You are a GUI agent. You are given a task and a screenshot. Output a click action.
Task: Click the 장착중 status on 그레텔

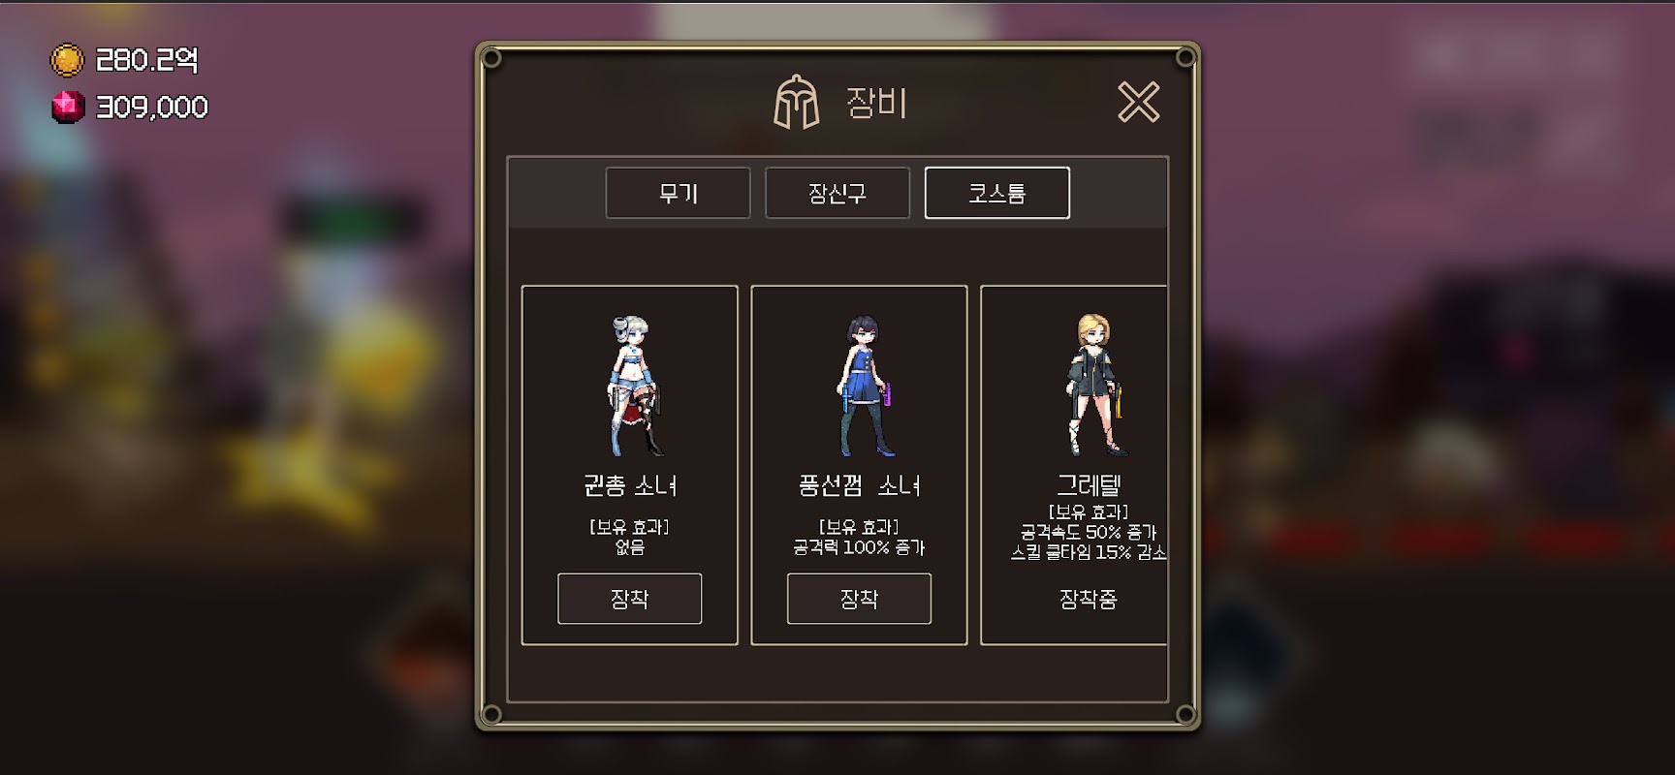tap(1089, 599)
